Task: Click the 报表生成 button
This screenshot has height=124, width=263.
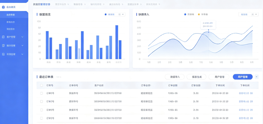Action: 197,77
